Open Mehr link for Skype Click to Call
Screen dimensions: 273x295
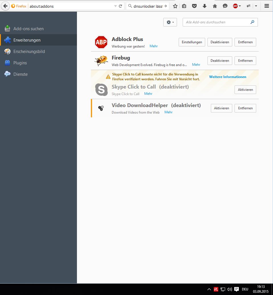pyautogui.click(x=148, y=93)
